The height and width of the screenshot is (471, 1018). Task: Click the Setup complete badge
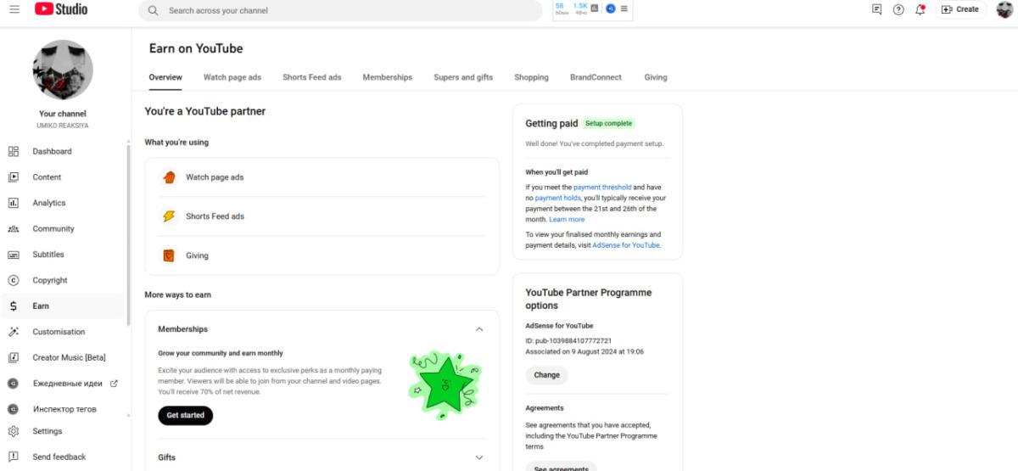tap(608, 124)
